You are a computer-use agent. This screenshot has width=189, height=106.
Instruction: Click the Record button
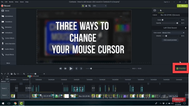point(6,6)
